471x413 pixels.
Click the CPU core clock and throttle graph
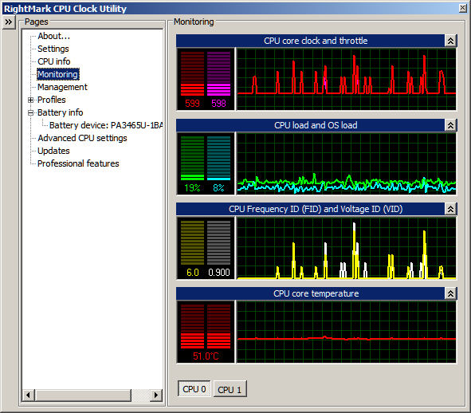click(x=346, y=79)
